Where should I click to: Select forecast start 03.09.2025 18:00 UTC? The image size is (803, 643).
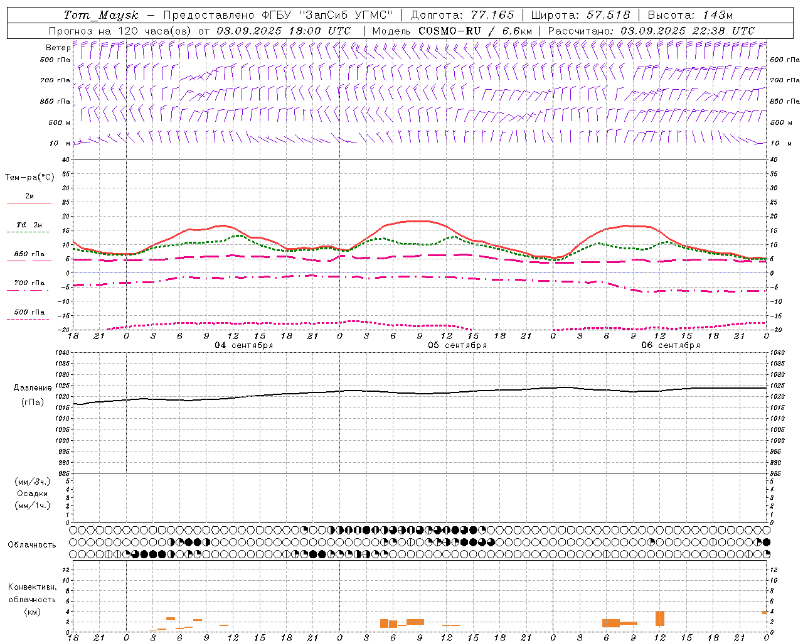point(284,31)
